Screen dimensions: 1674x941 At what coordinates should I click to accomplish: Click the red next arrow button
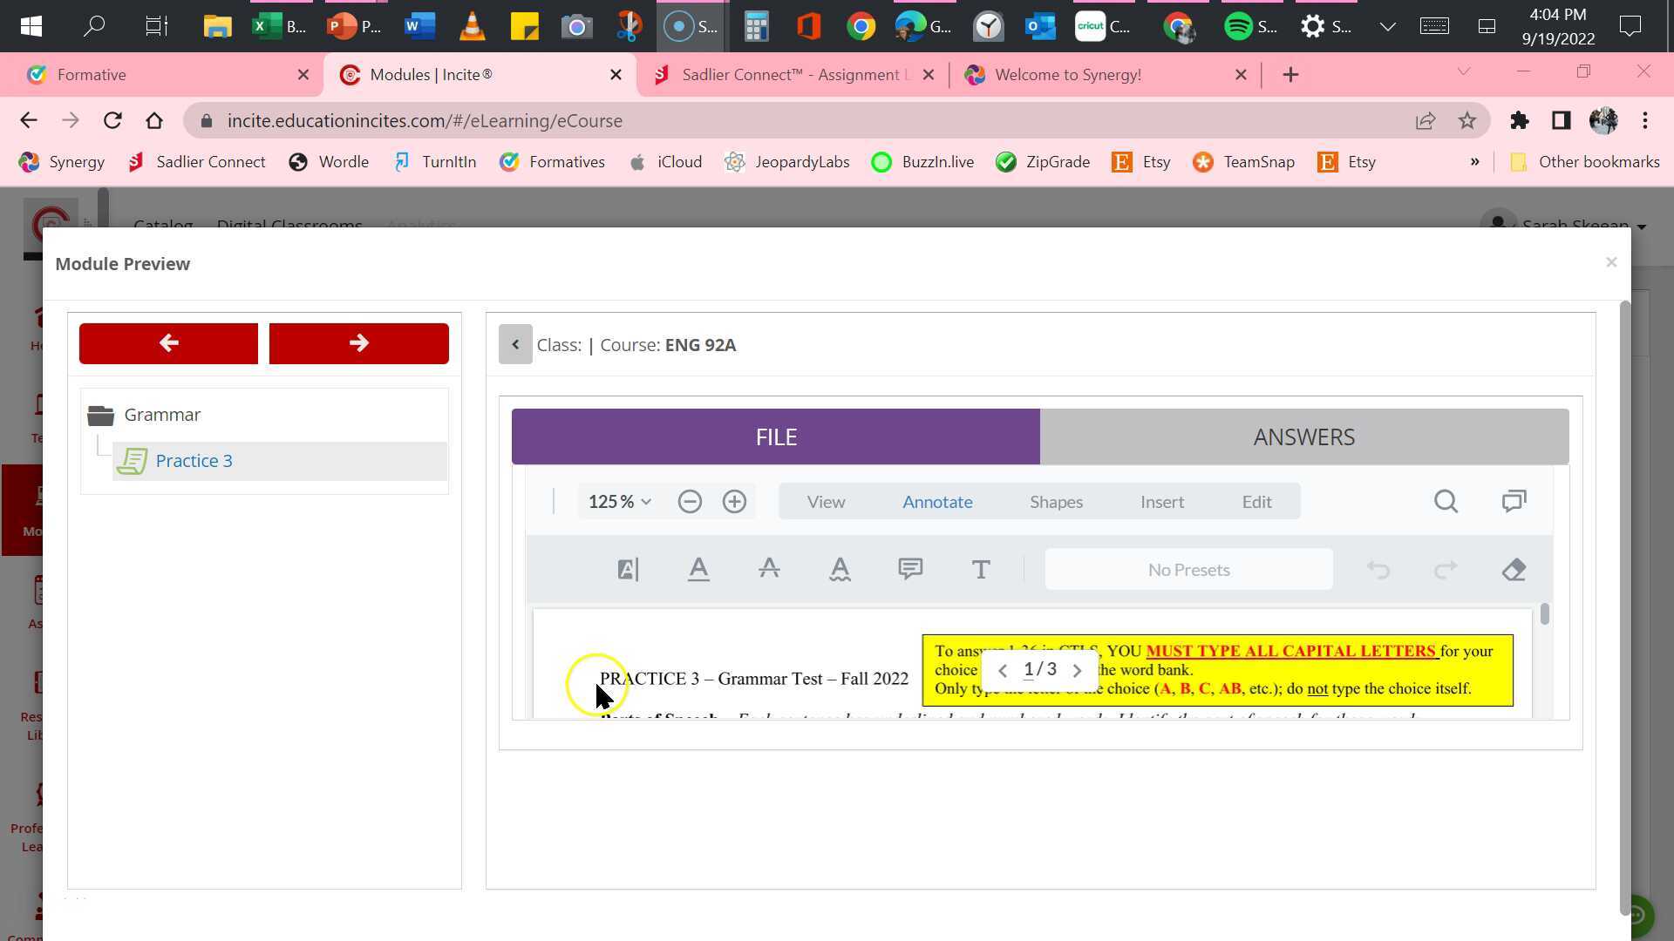(x=358, y=343)
